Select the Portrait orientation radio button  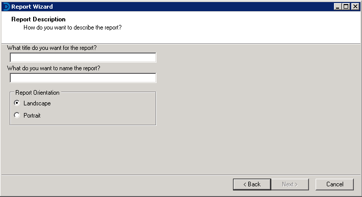(17, 115)
